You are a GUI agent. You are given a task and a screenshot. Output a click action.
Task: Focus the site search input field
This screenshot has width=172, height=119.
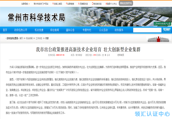tap(147, 30)
